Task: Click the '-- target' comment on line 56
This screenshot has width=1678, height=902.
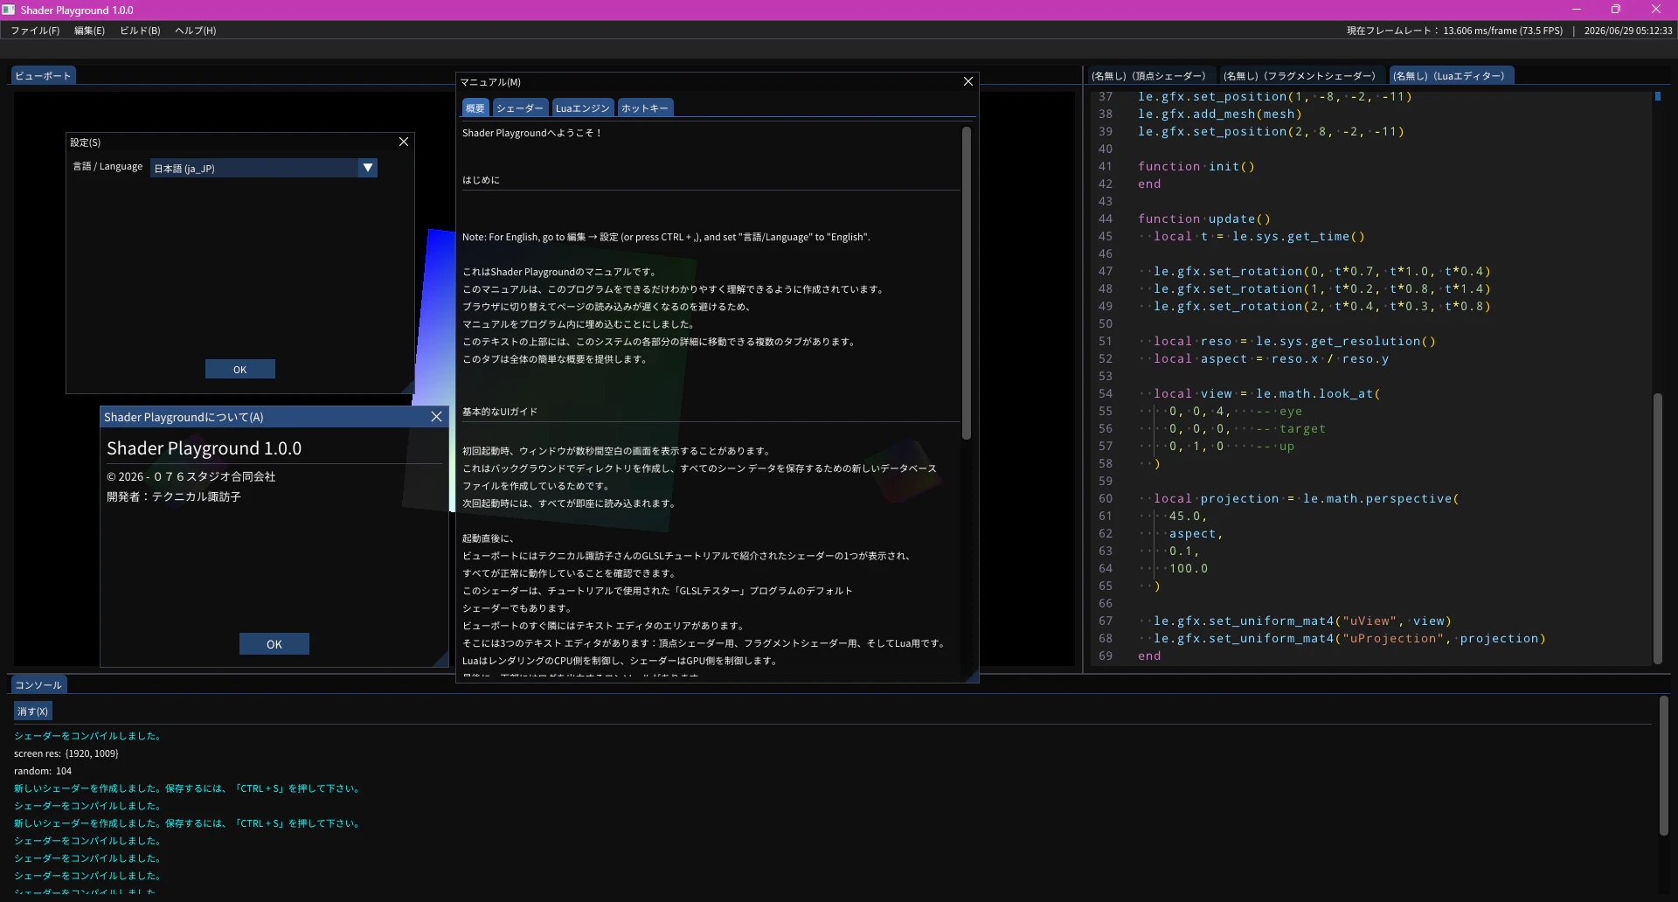Action: tap(1291, 428)
